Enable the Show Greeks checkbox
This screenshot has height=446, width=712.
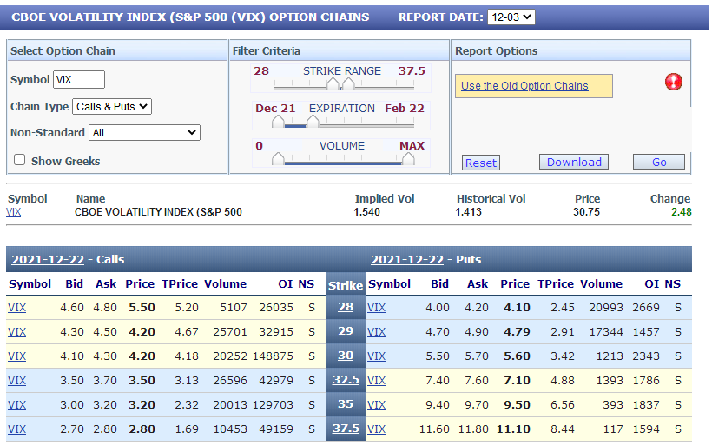19,160
